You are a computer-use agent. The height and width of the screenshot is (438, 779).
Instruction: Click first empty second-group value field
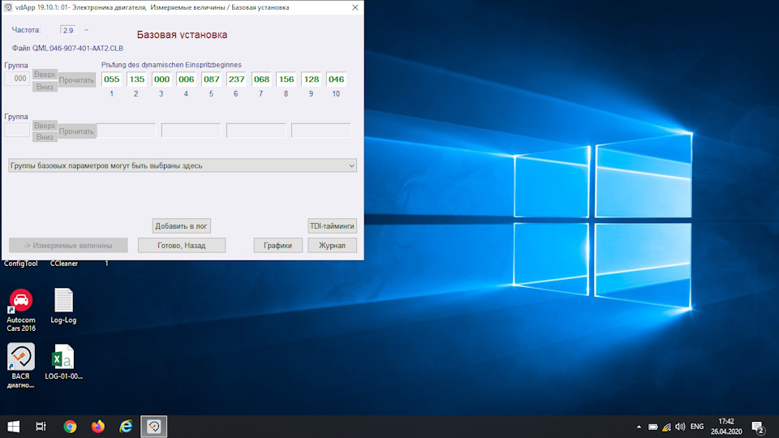[127, 131]
